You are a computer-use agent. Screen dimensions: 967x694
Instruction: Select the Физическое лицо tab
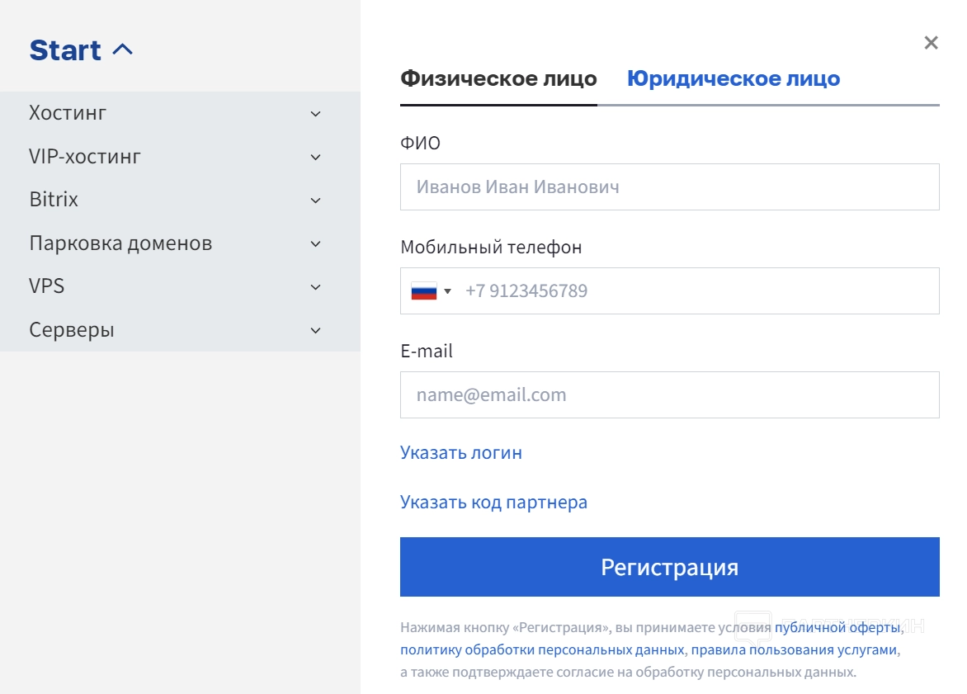(498, 79)
